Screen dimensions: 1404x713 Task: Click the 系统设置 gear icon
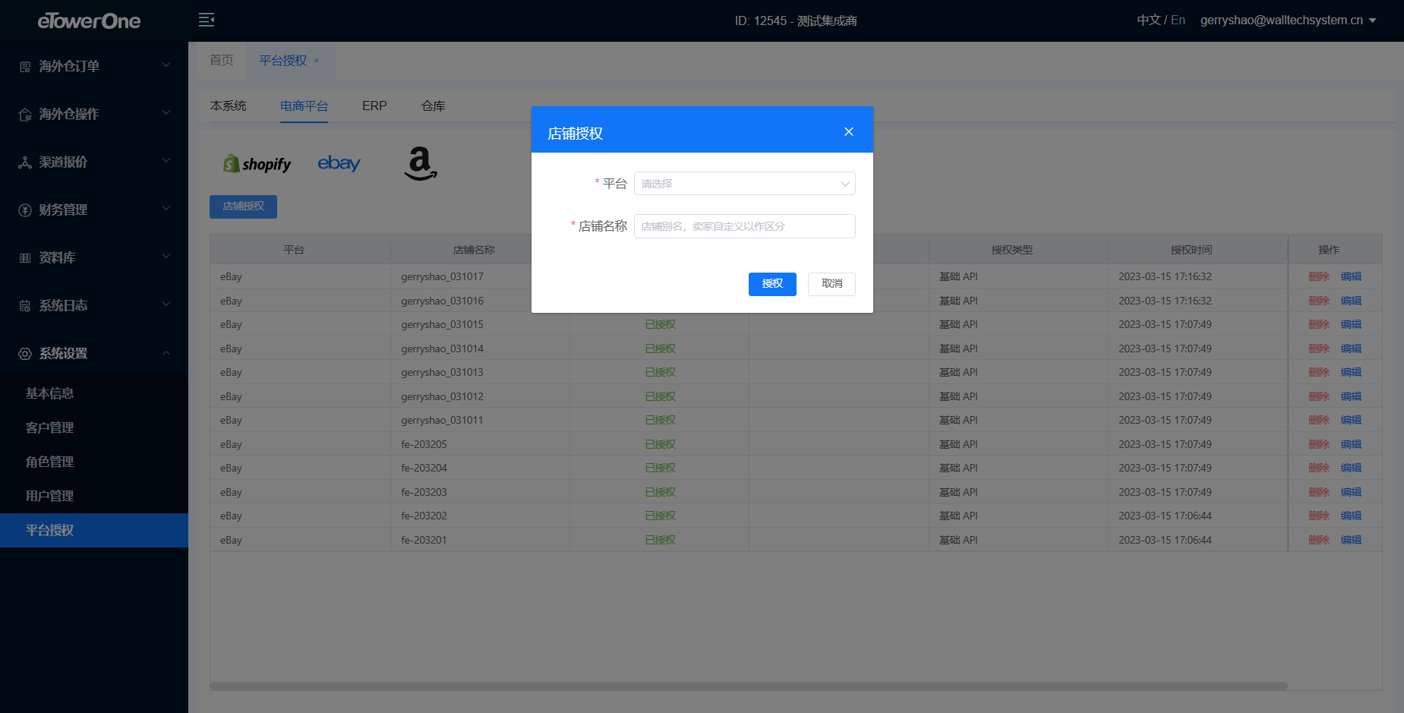(x=25, y=354)
